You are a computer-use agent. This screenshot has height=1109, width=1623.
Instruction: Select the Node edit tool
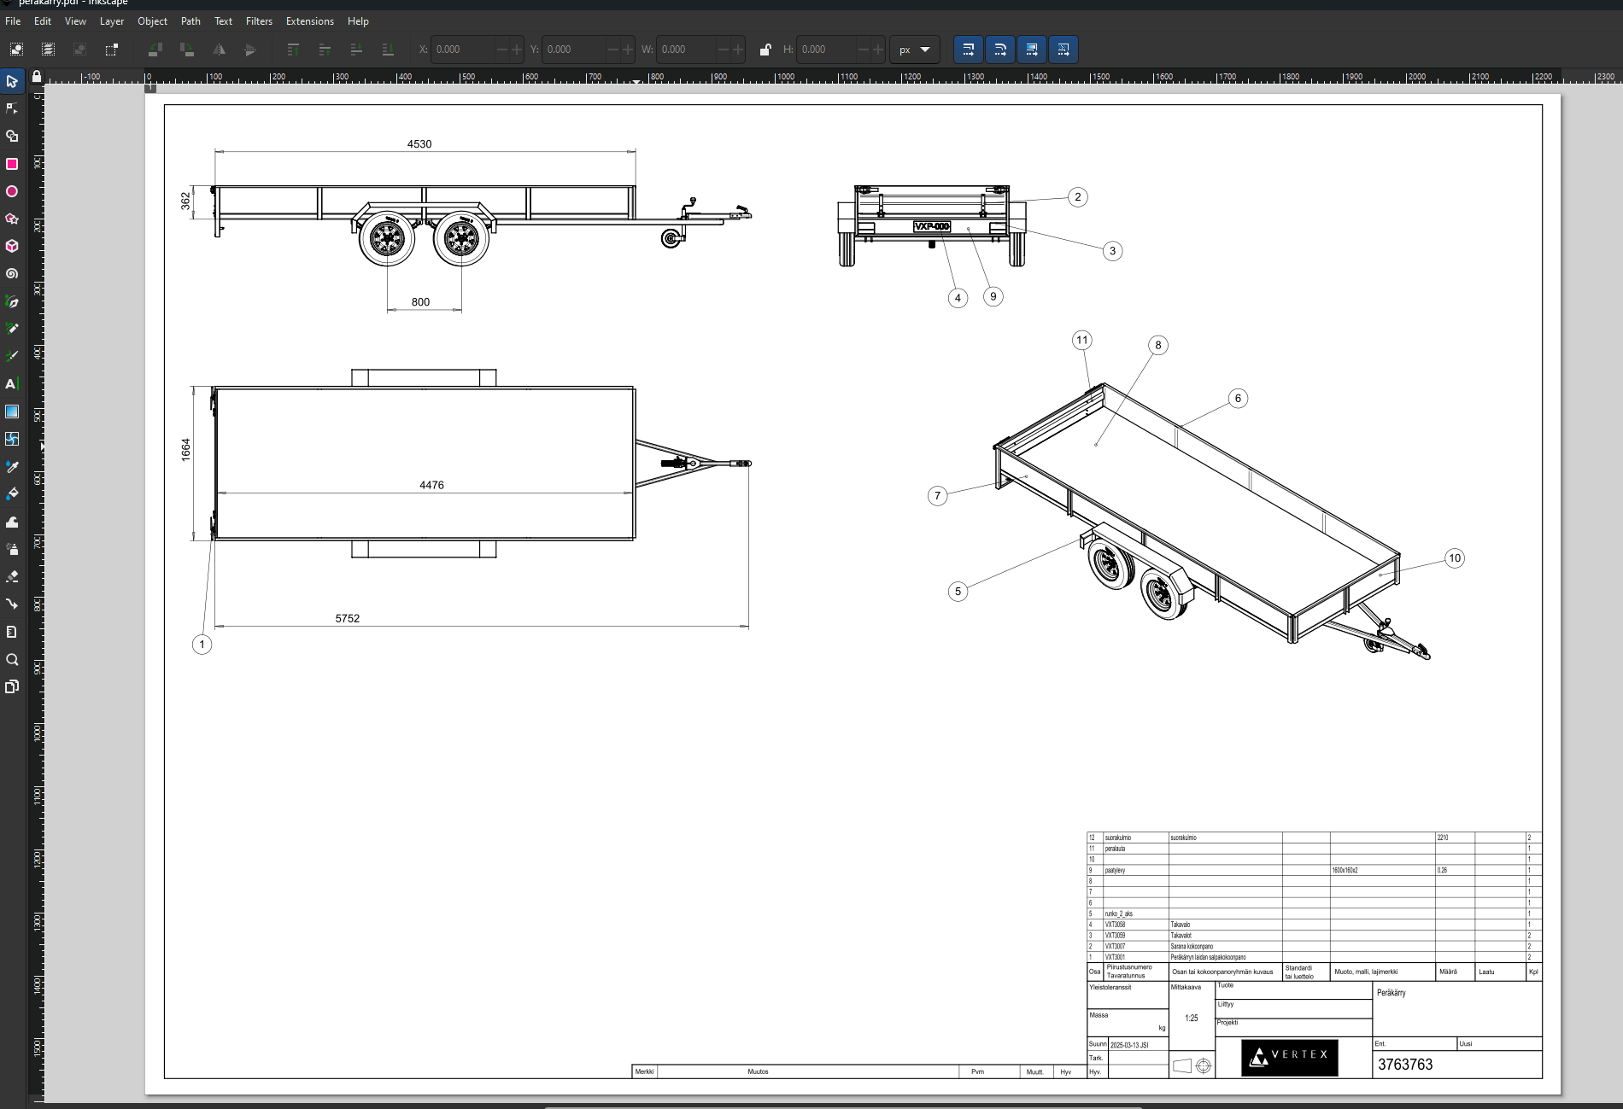tap(12, 108)
